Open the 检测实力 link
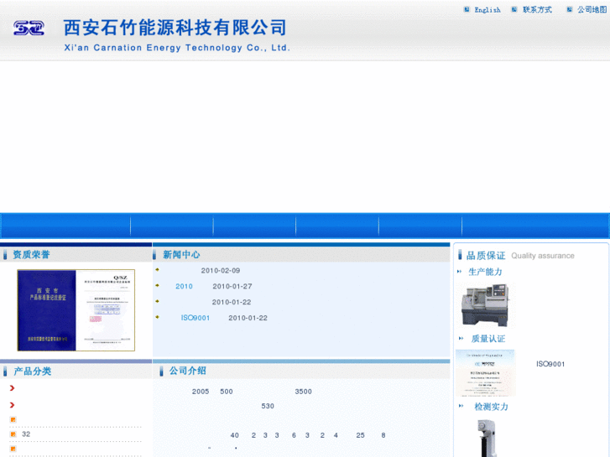The width and height of the screenshot is (610, 457). click(x=491, y=407)
